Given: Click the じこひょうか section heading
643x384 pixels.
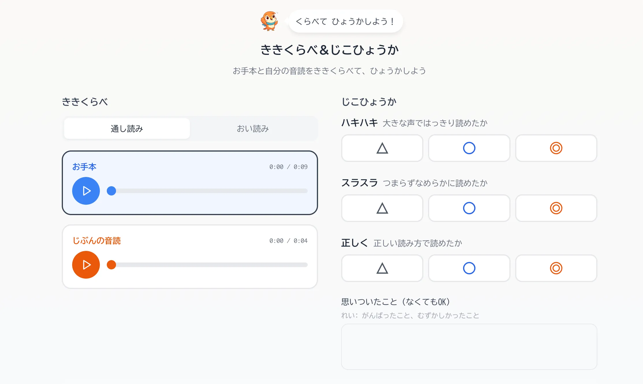Looking at the screenshot, I should [369, 101].
